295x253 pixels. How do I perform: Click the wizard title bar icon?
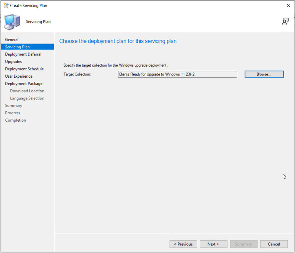(x=6, y=5)
